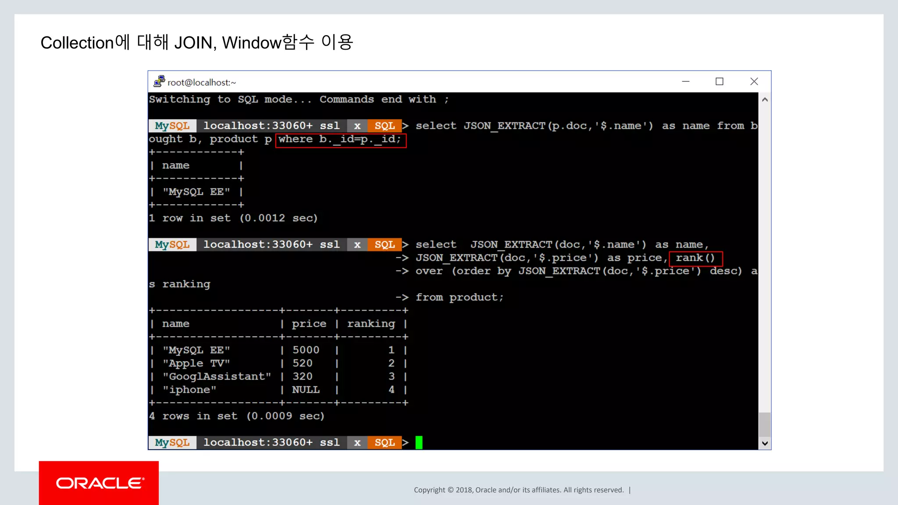Click the "from product;" query line
This screenshot has height=505, width=898.
coord(460,297)
